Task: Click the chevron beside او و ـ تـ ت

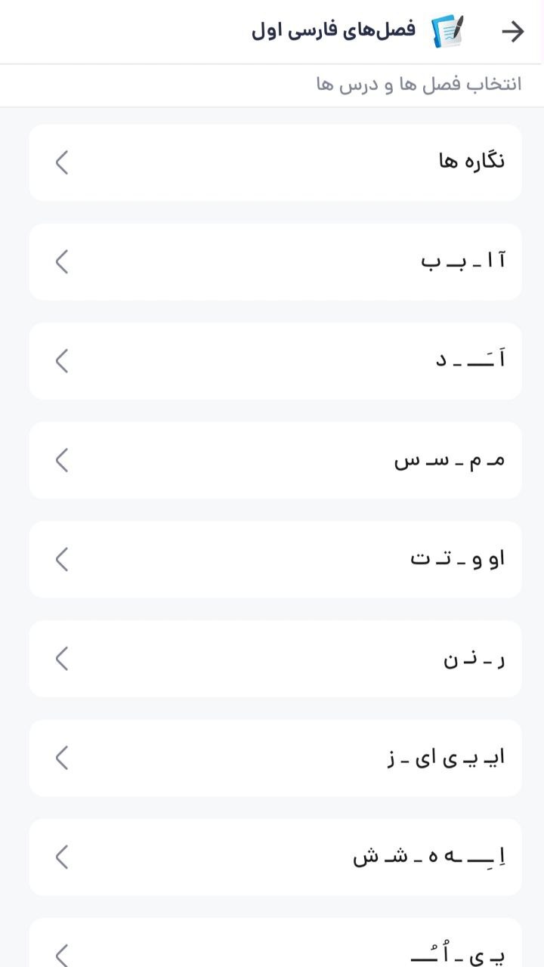Action: point(62,559)
